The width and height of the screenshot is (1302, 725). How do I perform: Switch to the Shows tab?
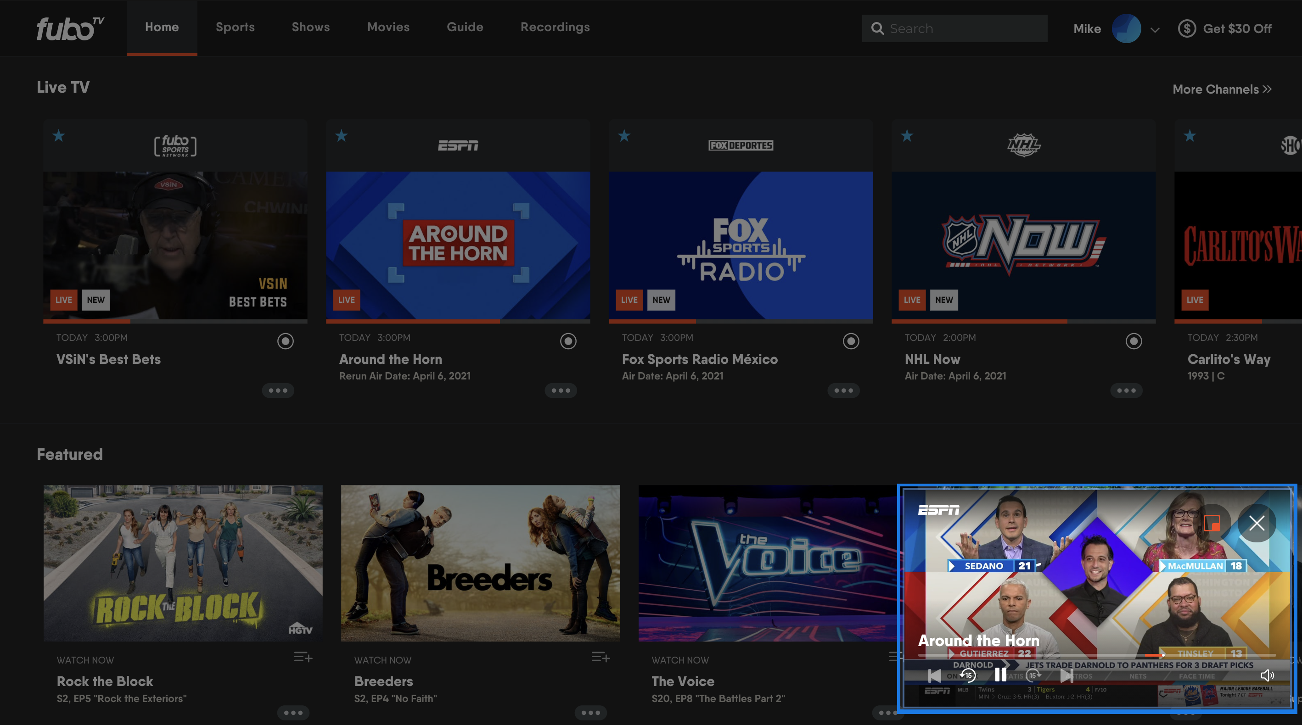point(310,27)
